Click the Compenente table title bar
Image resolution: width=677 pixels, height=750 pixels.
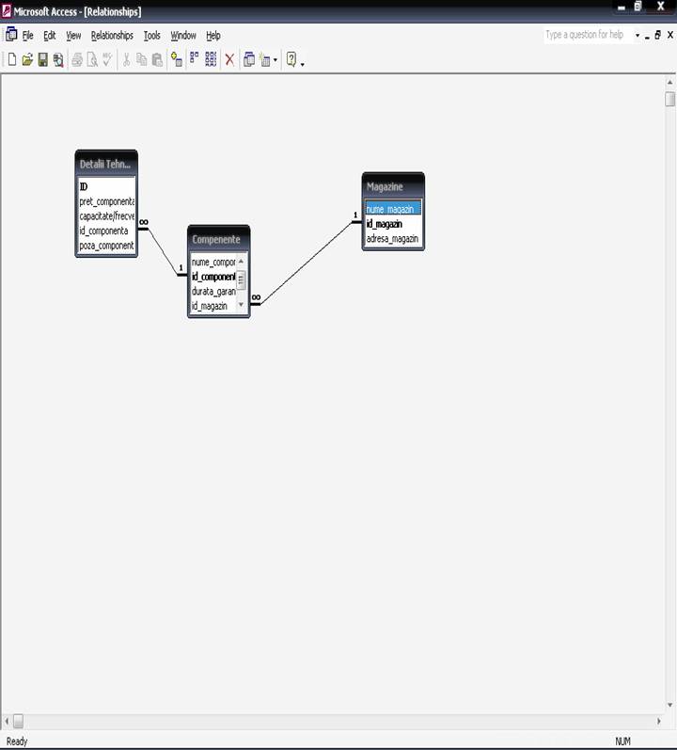pyautogui.click(x=216, y=239)
